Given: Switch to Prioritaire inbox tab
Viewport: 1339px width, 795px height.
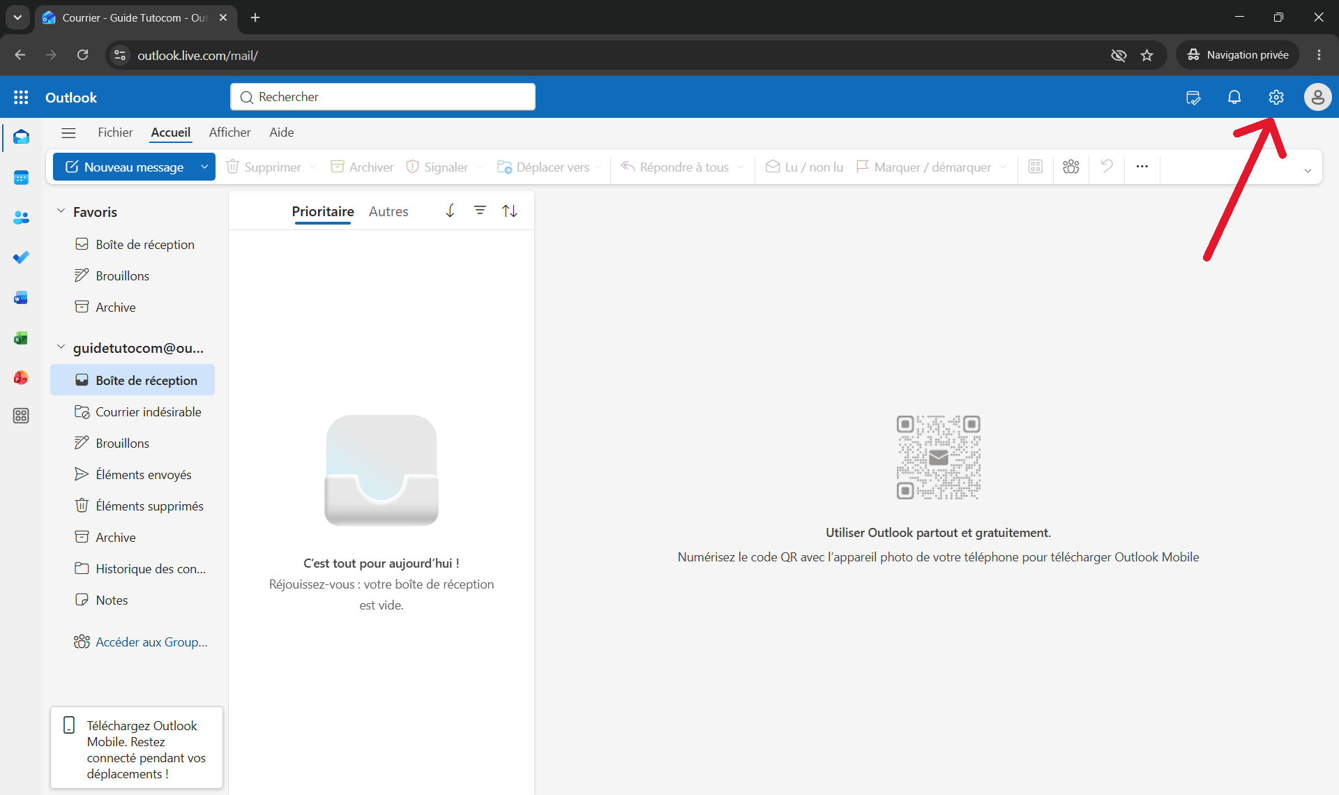Looking at the screenshot, I should [323, 211].
